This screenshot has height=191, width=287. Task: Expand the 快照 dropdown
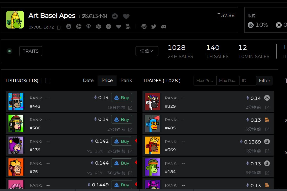[147, 51]
